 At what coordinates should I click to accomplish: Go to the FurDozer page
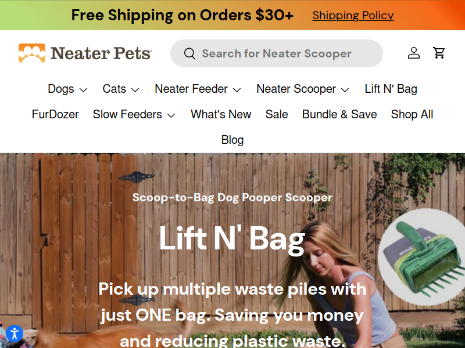click(55, 114)
